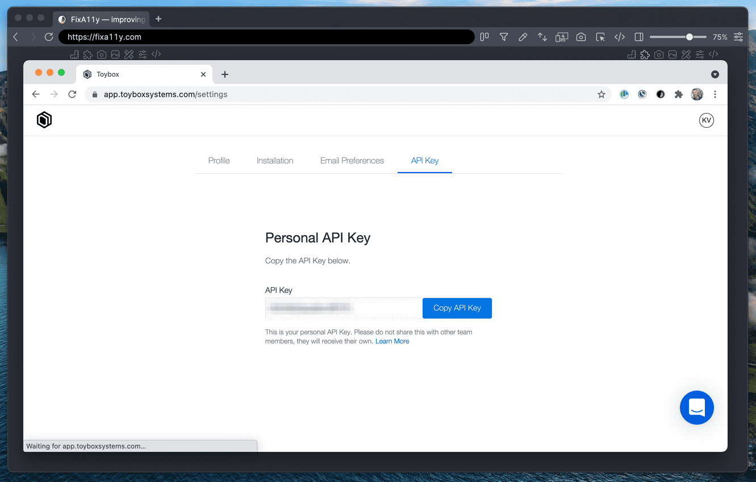
Task: Click the Copy API Key button
Action: coord(457,308)
